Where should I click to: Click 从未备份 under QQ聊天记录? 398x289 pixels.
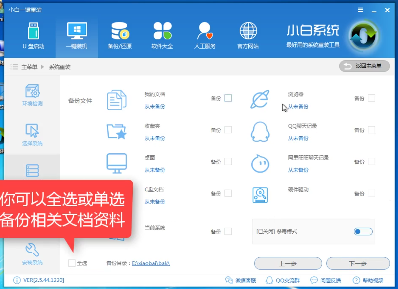pos(298,138)
